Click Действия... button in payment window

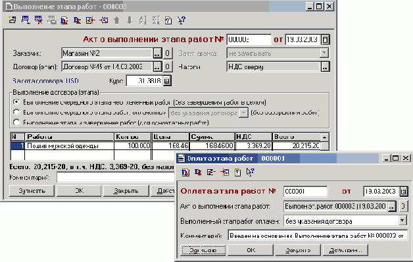coord(345,250)
